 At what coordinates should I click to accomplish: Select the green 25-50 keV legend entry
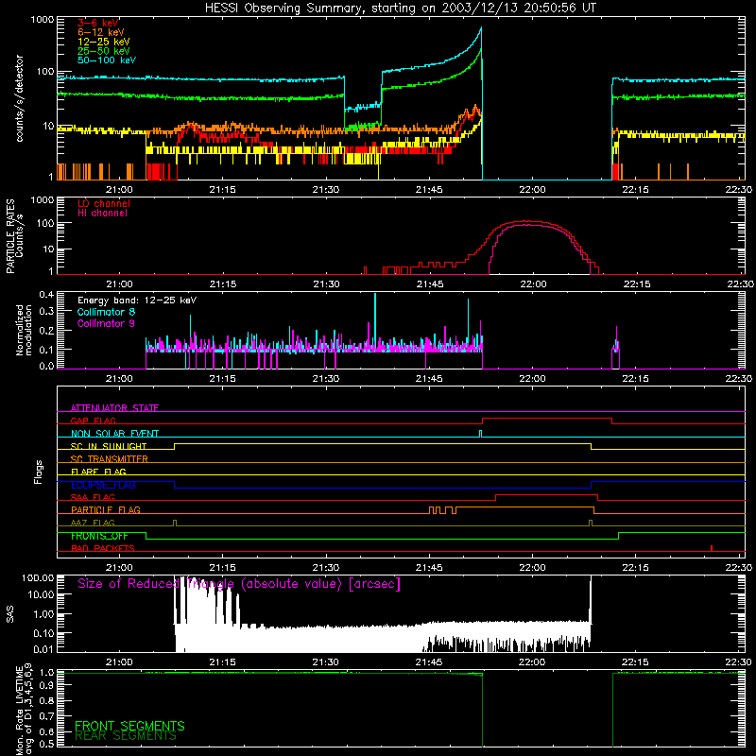click(104, 51)
